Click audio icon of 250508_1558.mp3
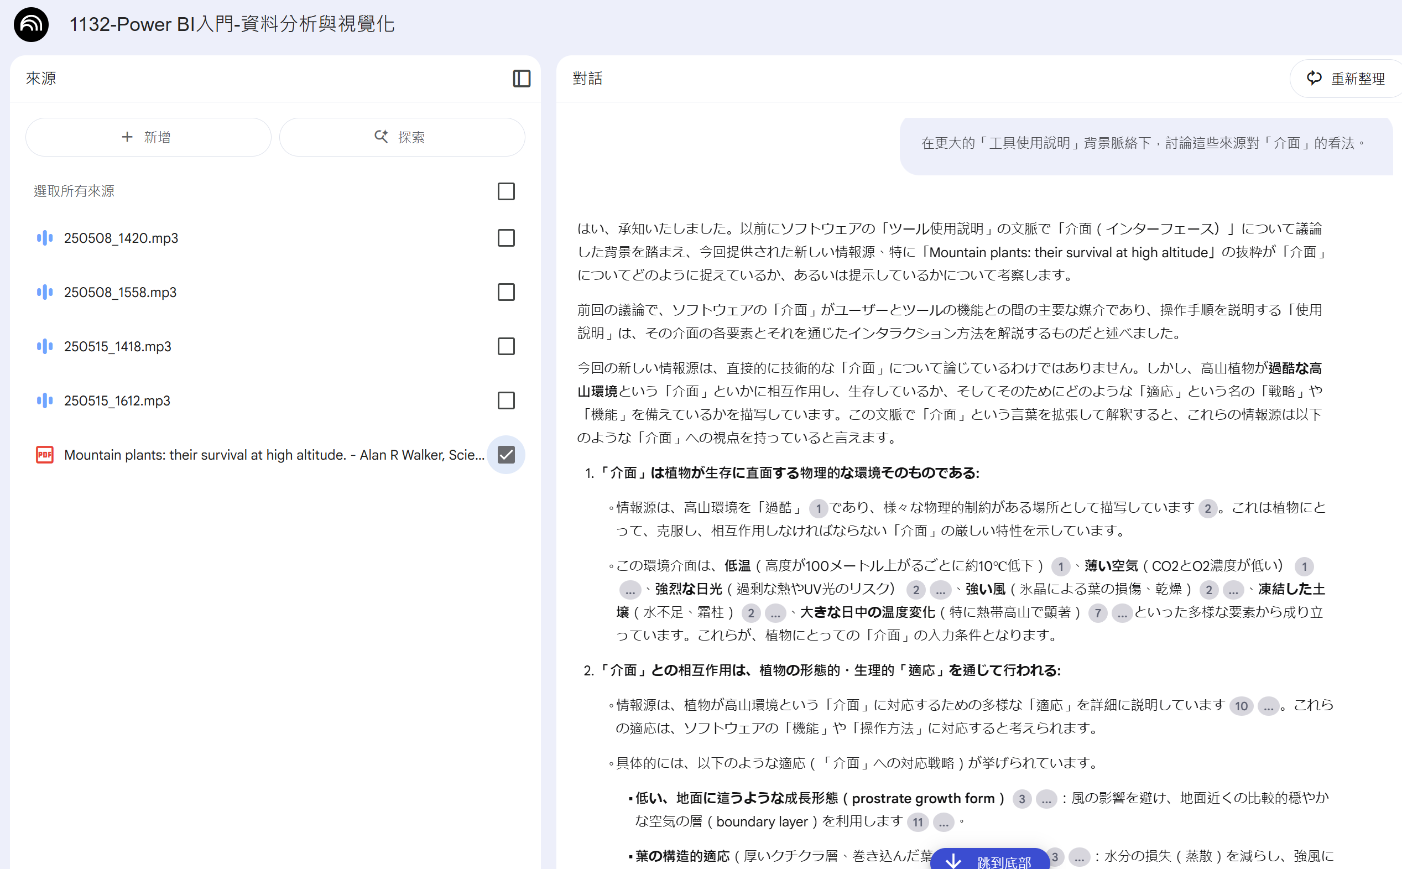 (x=45, y=292)
